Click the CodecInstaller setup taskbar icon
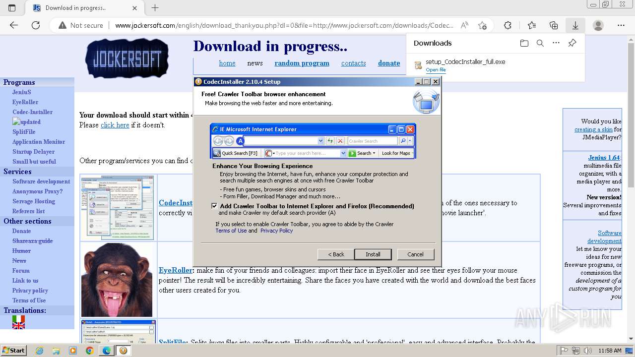 123,351
